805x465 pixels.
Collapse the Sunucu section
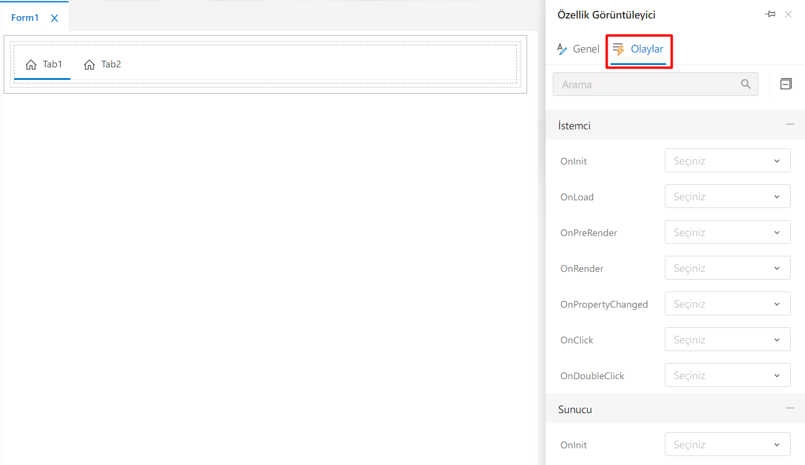[x=790, y=408]
